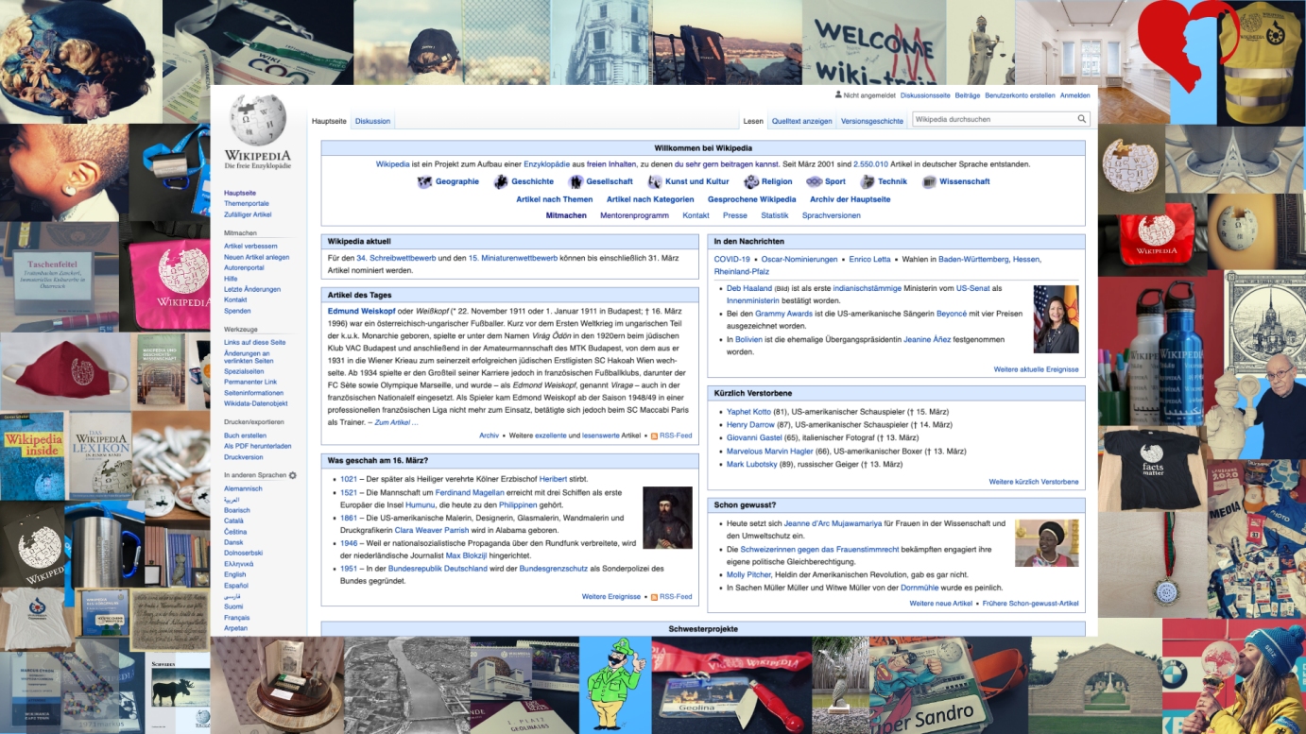Image resolution: width=1306 pixels, height=734 pixels.
Task: Click the Gesellschaft portal icon
Action: pos(576,181)
